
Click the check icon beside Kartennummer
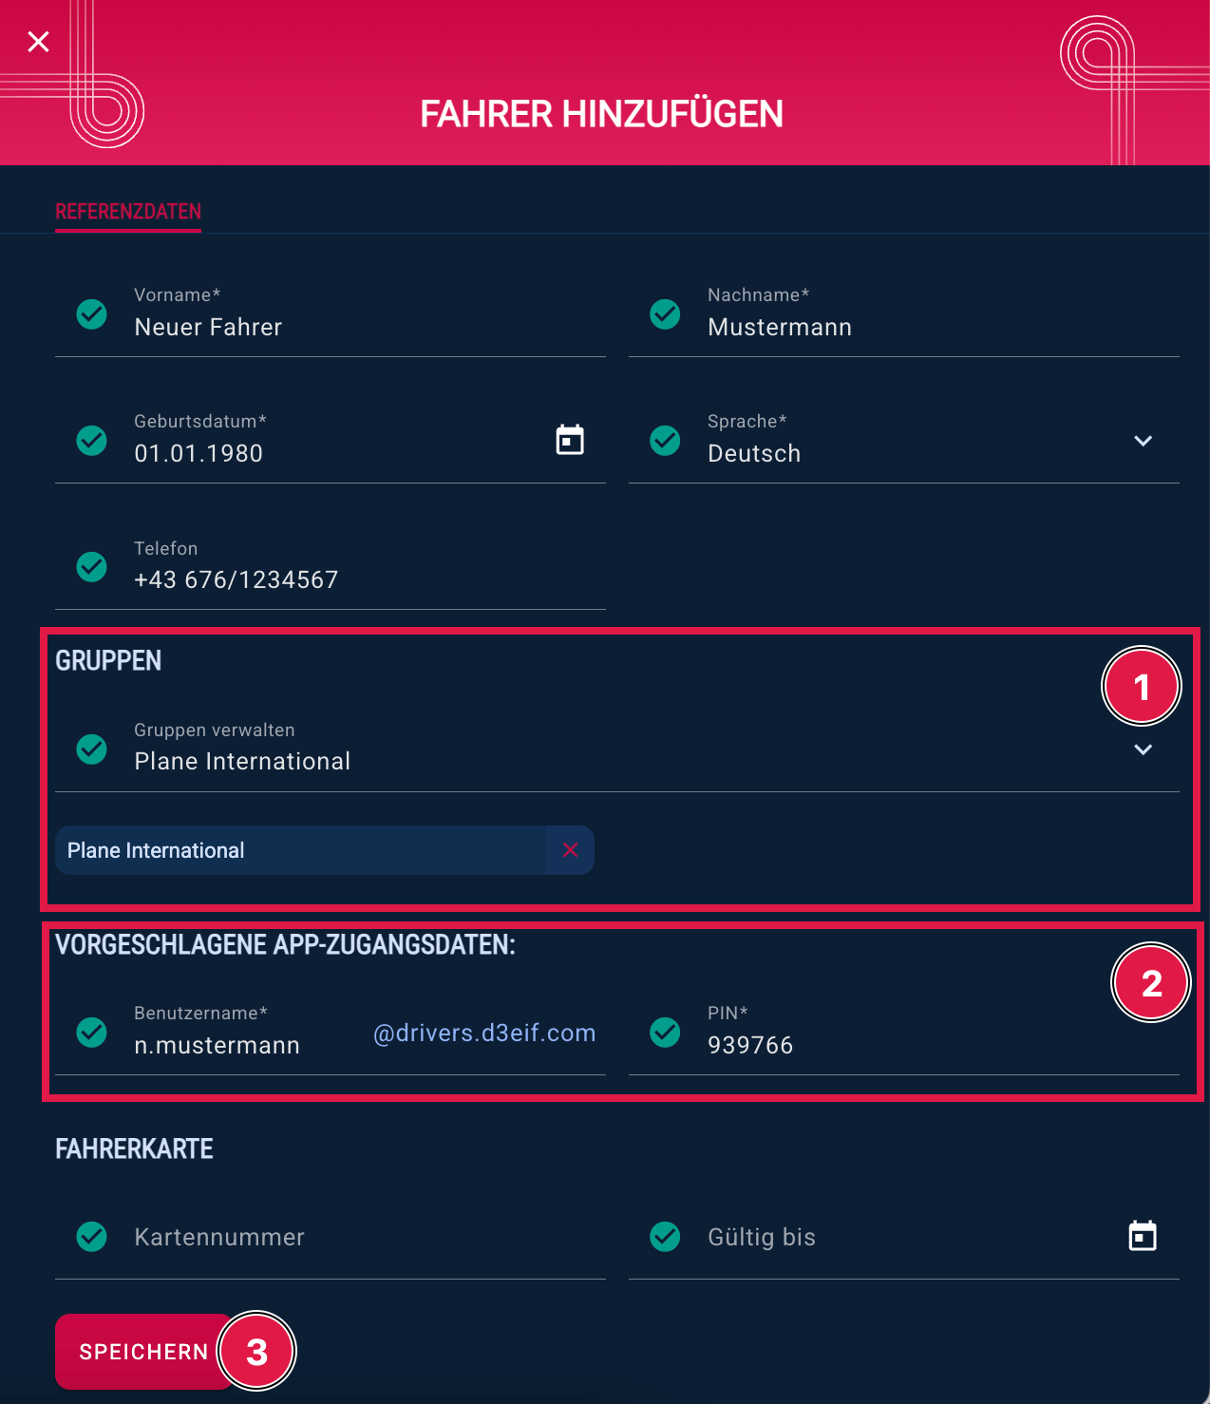(x=92, y=1236)
